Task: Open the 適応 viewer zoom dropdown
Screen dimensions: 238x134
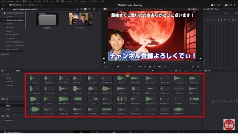Action: pos(106,9)
